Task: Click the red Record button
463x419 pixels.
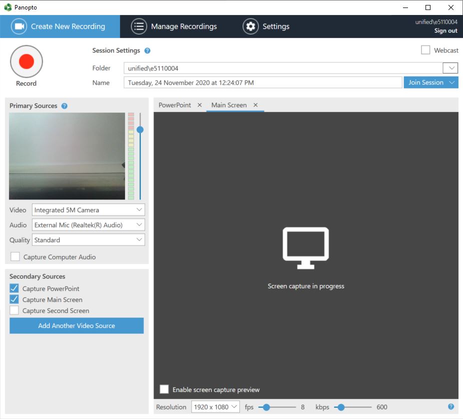Action: tap(26, 61)
